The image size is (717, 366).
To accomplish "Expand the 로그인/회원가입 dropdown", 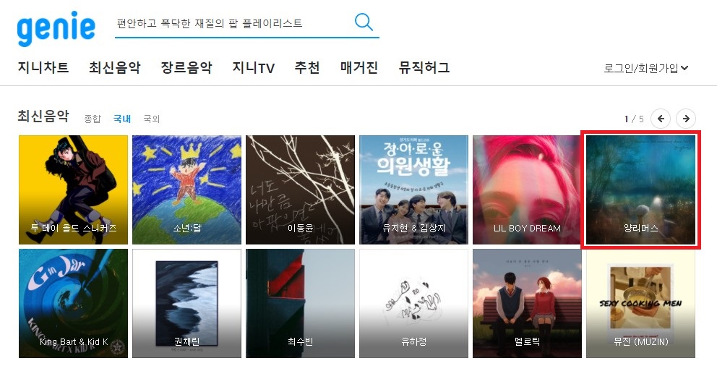I will (x=645, y=68).
